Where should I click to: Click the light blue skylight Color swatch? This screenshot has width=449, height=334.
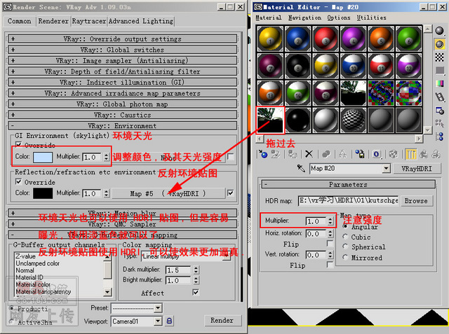pos(43,157)
